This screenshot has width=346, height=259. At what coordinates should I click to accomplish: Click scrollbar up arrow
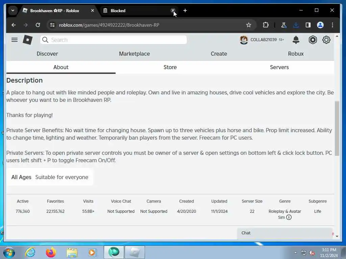(337, 36)
